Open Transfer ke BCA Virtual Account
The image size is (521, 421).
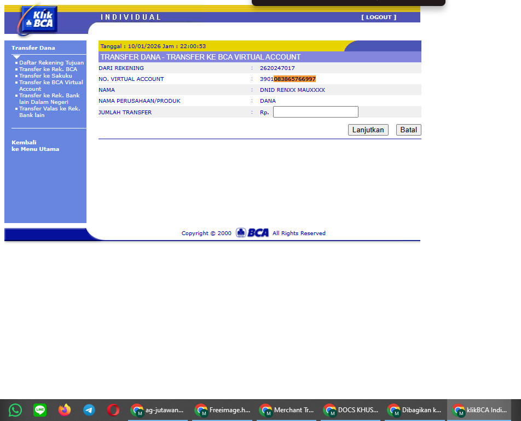(x=51, y=85)
